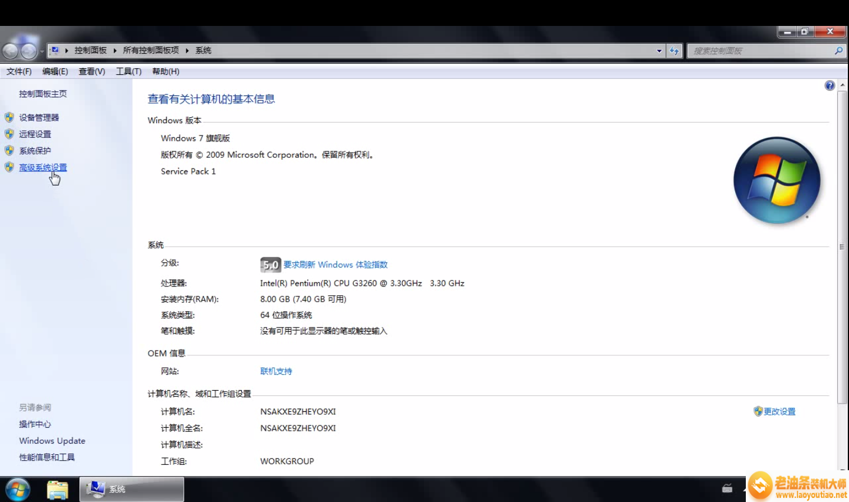
Task: Open recent pages dropdown beside navigation arrows
Action: (x=42, y=52)
